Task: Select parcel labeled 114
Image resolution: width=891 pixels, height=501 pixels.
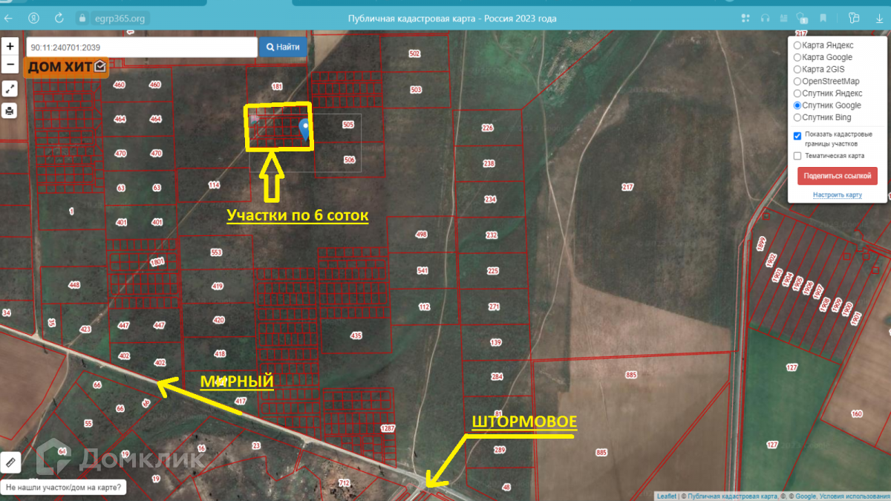Action: [215, 185]
